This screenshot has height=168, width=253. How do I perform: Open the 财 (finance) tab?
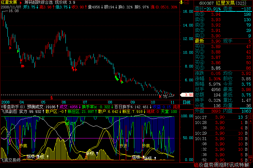tap(226, 165)
